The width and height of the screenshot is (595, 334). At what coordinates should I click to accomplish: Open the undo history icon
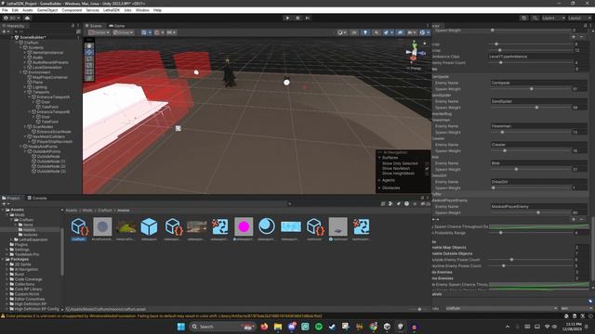coord(524,18)
